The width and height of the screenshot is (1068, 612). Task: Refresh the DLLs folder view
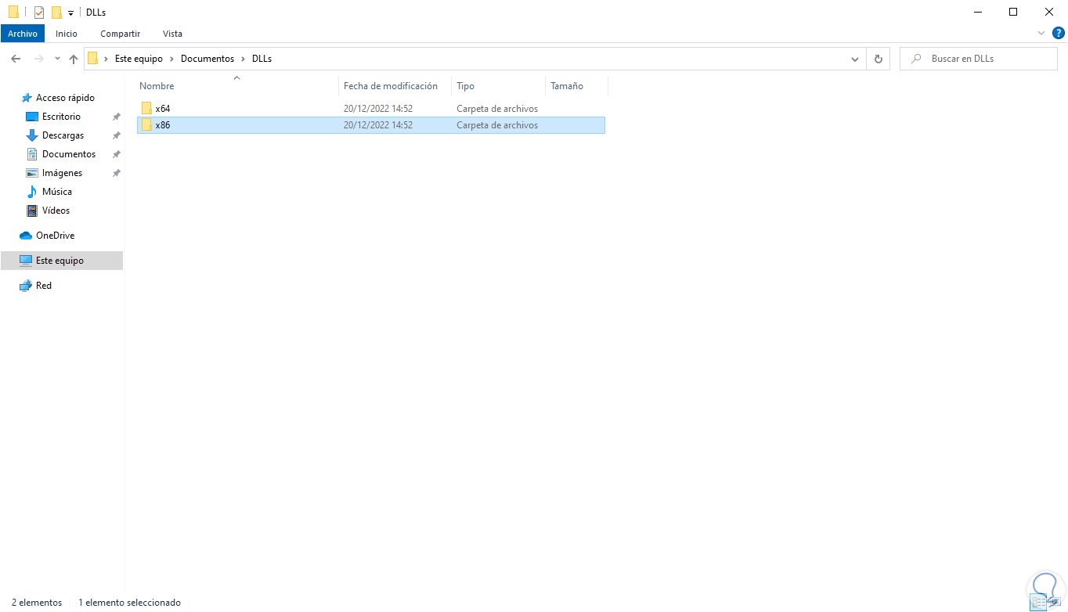coord(879,59)
